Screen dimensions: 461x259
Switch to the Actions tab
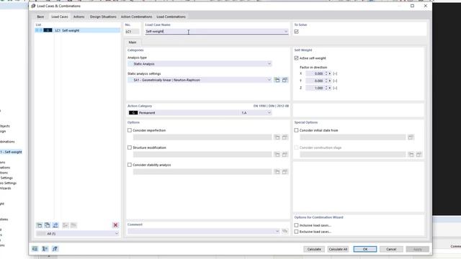(79, 17)
